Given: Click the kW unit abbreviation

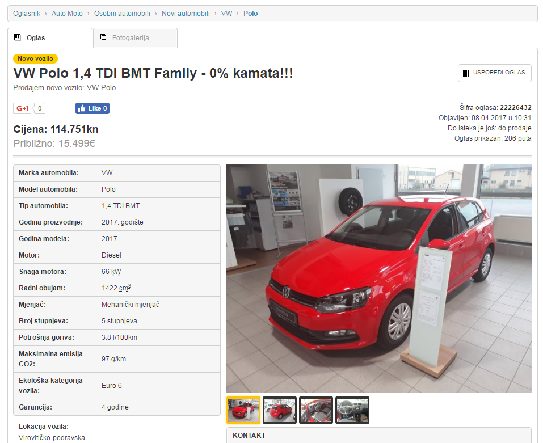Looking at the screenshot, I should (116, 272).
